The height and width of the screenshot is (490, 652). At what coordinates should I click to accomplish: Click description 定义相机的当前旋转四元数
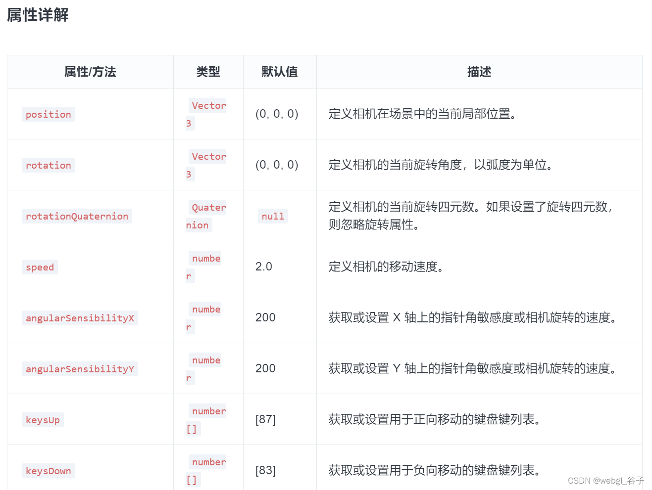point(471,216)
